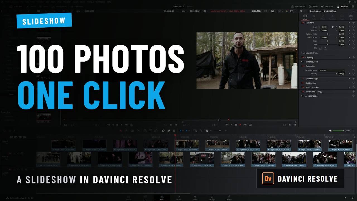
Task: Click the DIM audio button
Action: 348,131
